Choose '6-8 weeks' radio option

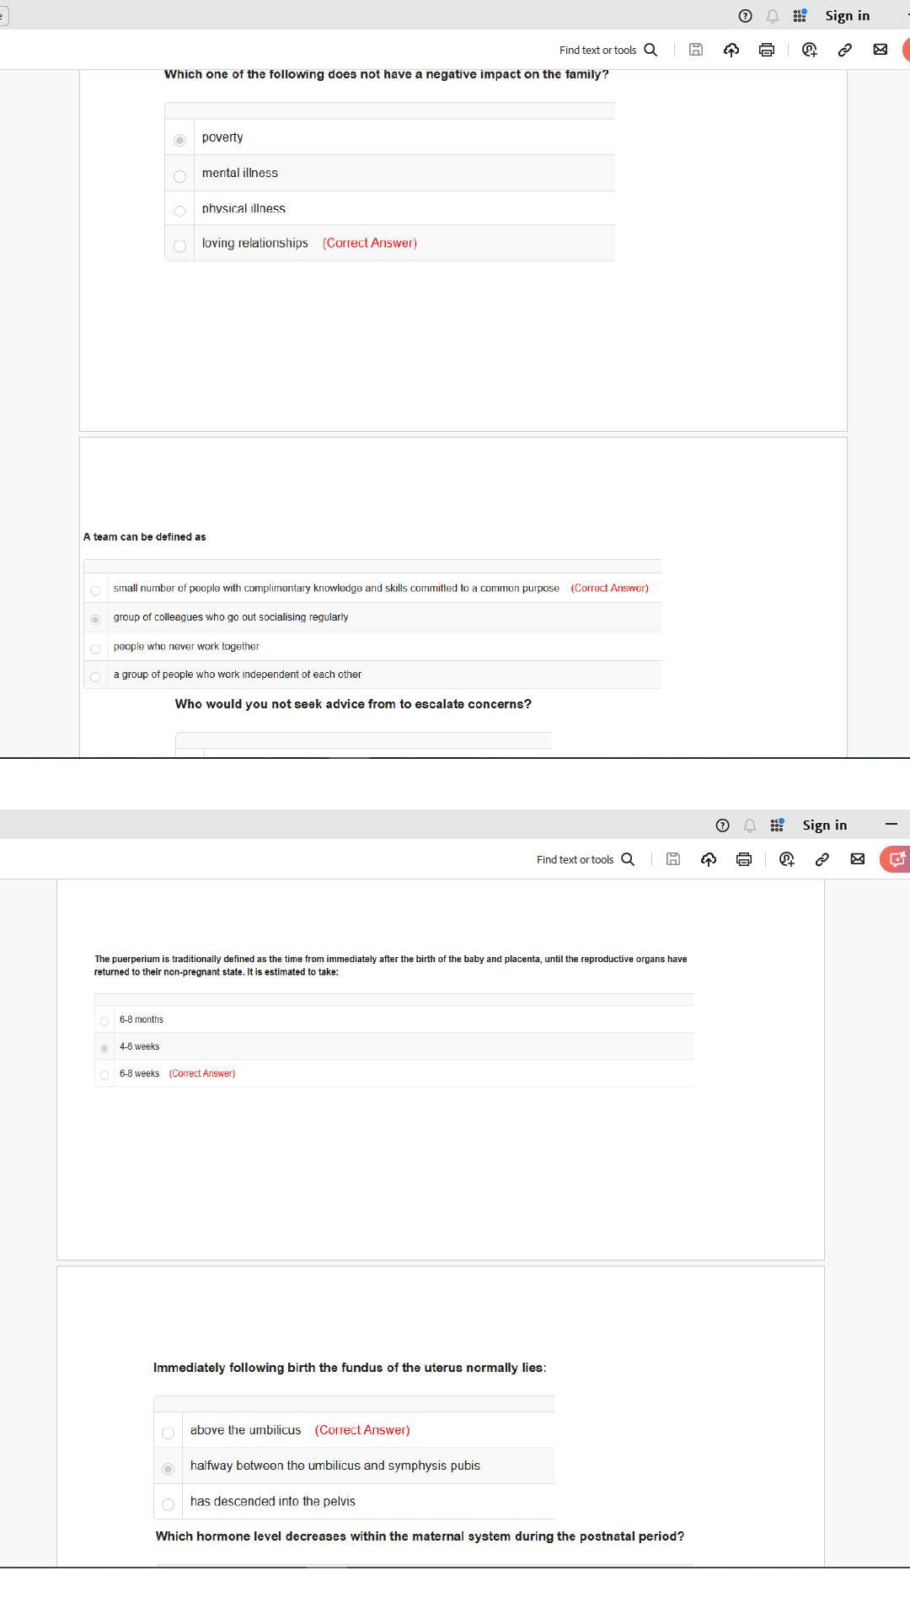tap(104, 1075)
